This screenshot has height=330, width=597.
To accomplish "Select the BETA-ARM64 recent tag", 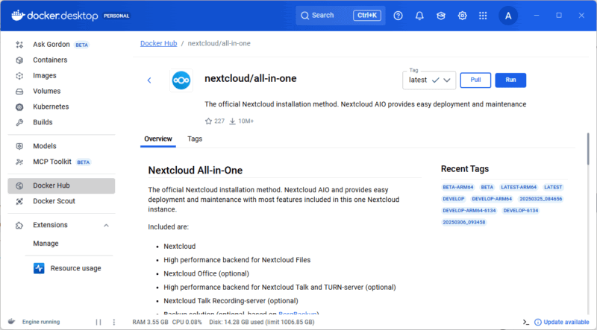I will 457,187.
